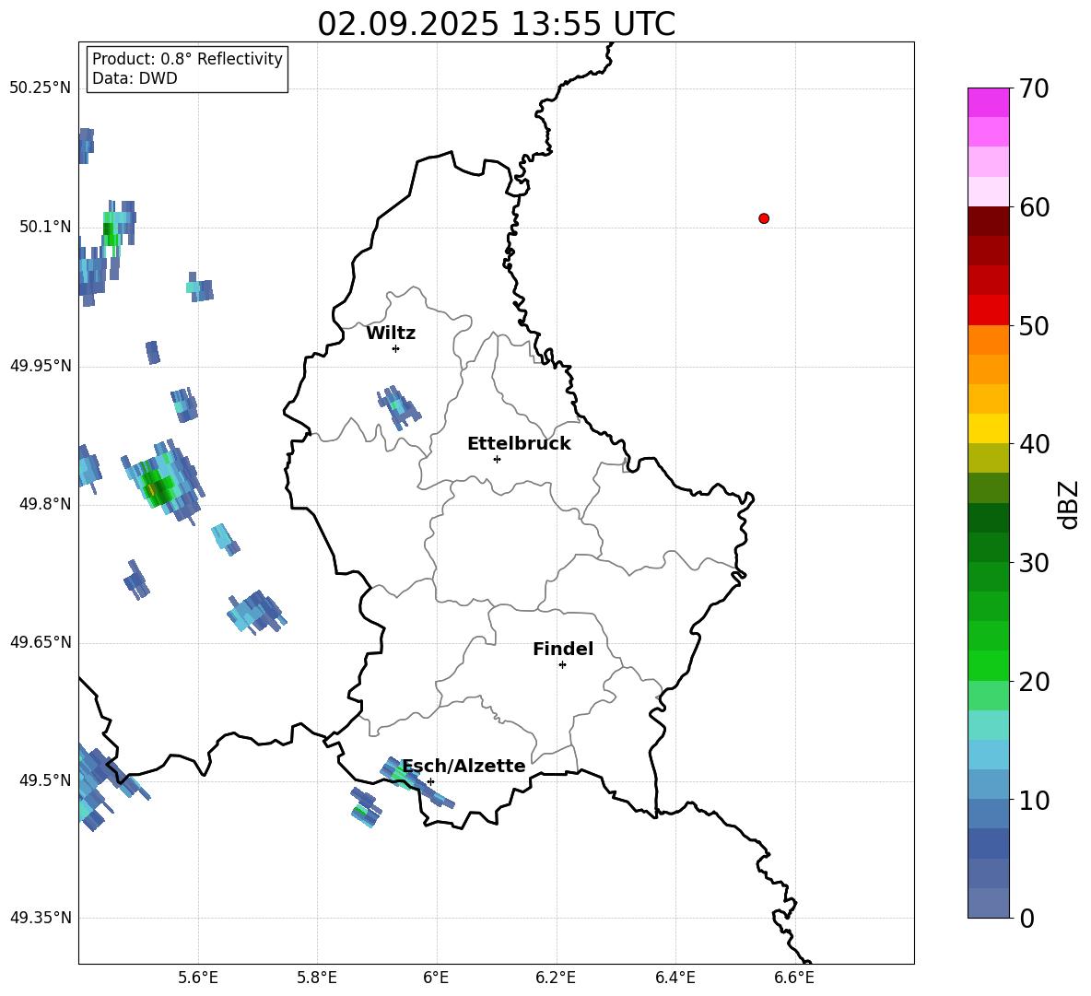The width and height of the screenshot is (1091, 996).
Task: Click the 50.25°N latitude label
Action: point(41,88)
